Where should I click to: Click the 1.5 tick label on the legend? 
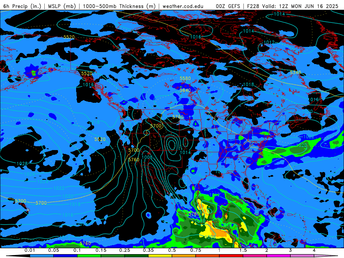(x=243, y=250)
